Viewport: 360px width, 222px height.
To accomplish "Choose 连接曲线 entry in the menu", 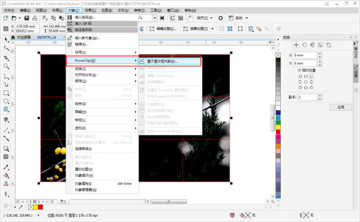I will (103, 149).
